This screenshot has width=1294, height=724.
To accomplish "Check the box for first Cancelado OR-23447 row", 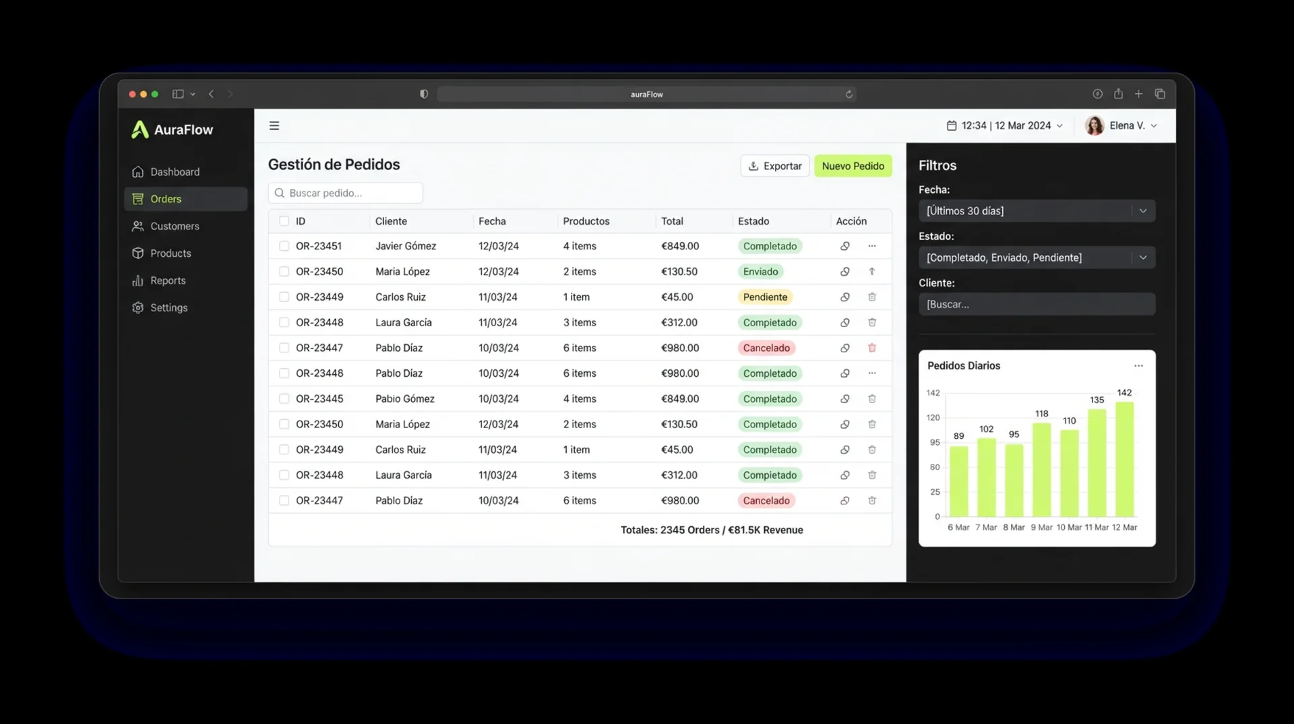I will tap(284, 348).
